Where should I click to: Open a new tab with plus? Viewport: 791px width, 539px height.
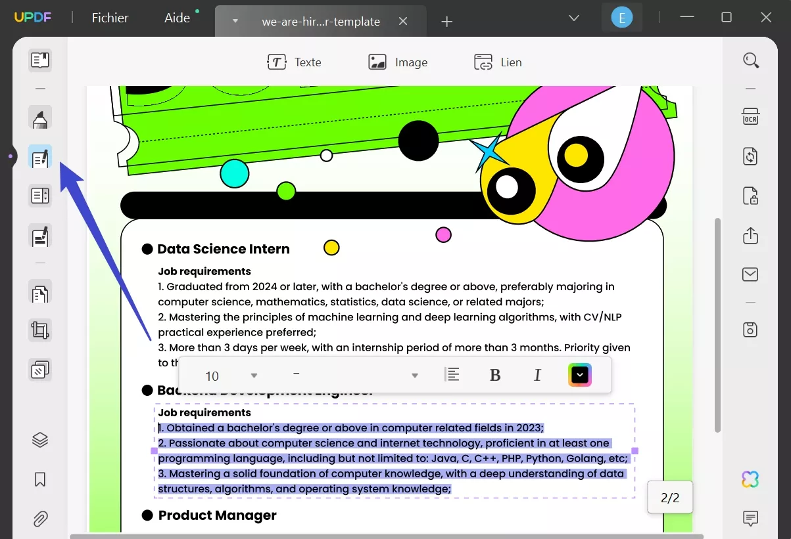447,22
